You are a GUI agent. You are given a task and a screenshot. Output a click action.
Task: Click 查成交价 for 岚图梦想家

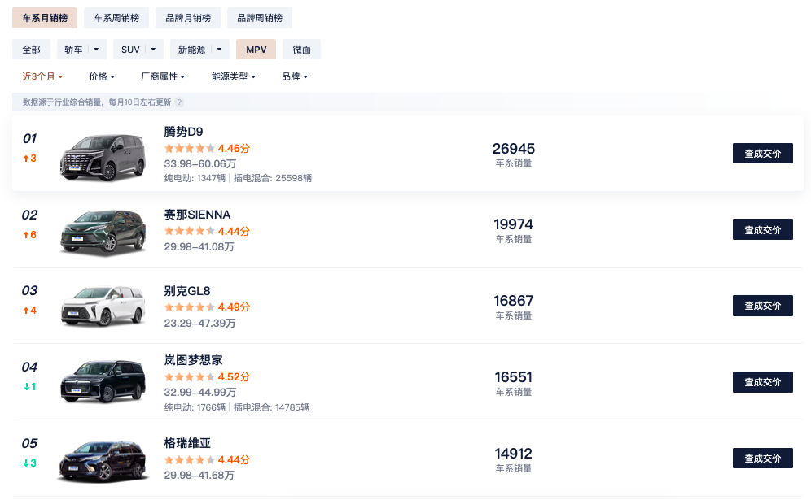pos(762,382)
